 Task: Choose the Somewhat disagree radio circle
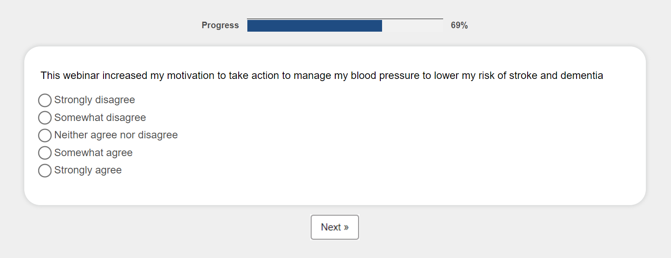(45, 118)
